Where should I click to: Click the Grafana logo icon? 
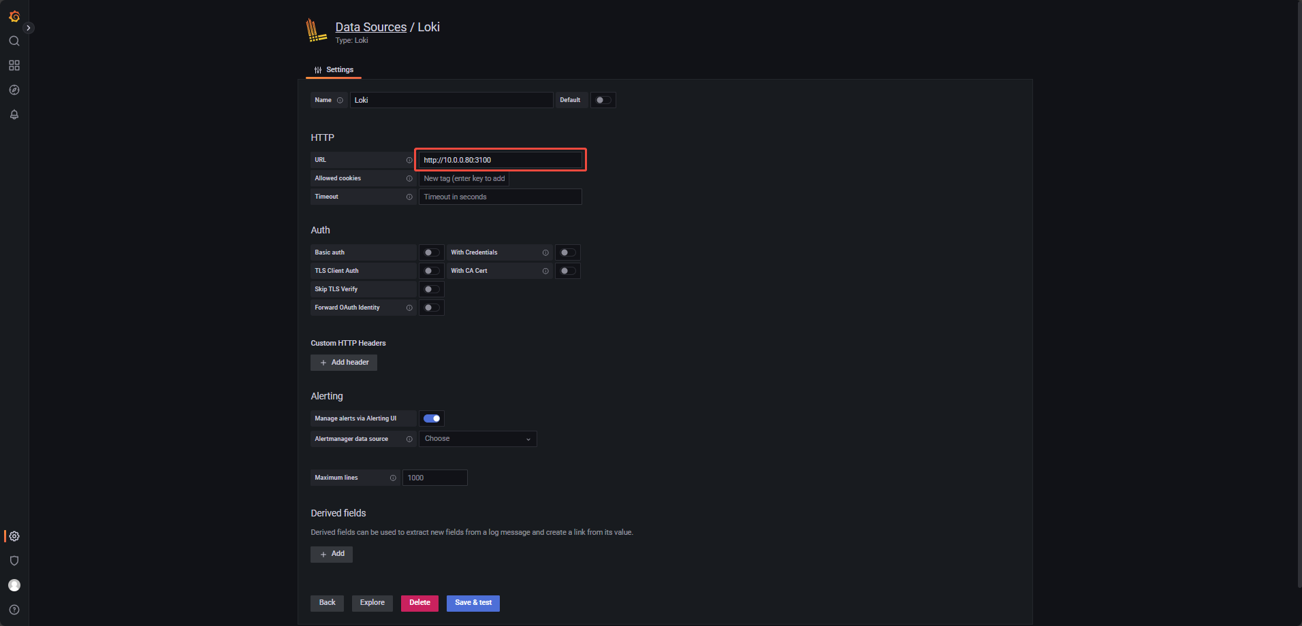(14, 16)
